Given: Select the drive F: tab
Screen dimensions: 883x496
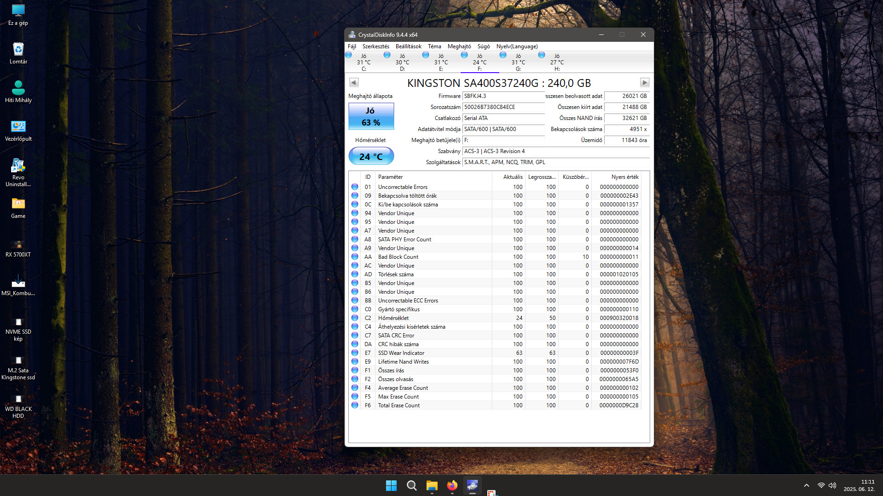Looking at the screenshot, I should pyautogui.click(x=479, y=62).
